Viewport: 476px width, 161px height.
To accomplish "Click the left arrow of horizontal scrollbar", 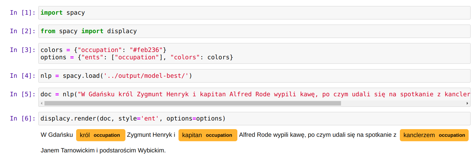I will tap(41, 103).
